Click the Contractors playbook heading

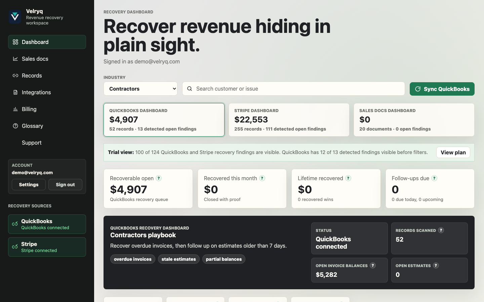(x=143, y=235)
